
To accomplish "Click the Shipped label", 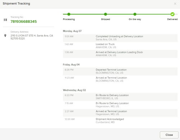I will pos(105,19).
